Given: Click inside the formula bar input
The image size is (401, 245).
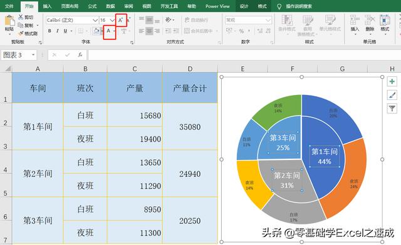Looking at the screenshot, I should pos(244,55).
